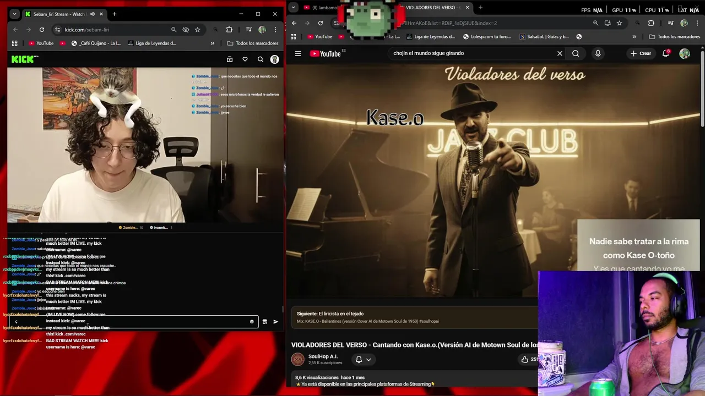Go back in the YouTube browser window
Viewport: 705px width, 396px height.
click(x=294, y=23)
